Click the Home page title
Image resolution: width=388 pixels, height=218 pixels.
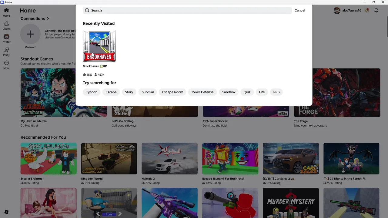(x=28, y=11)
